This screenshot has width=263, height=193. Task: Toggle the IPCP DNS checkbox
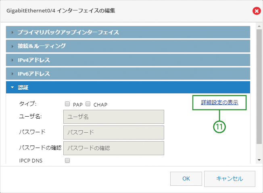(x=67, y=160)
